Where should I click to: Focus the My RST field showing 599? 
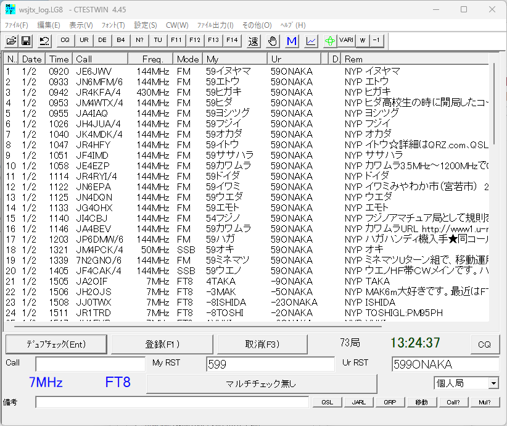270,364
